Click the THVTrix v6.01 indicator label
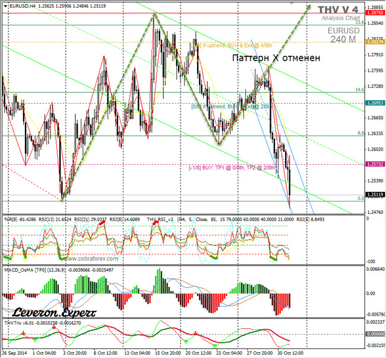Viewport: 386px width, 358px height. click(19, 323)
